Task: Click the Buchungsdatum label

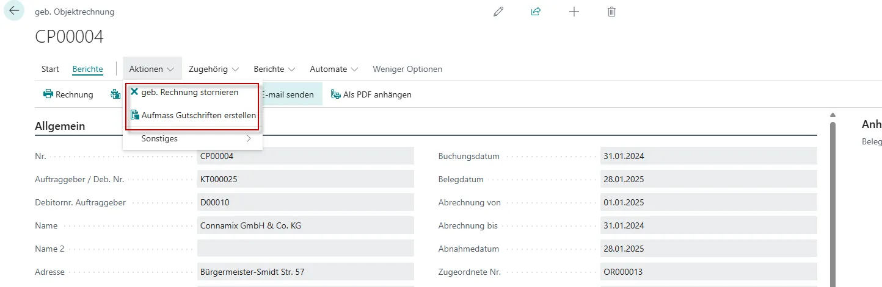Action: (469, 156)
